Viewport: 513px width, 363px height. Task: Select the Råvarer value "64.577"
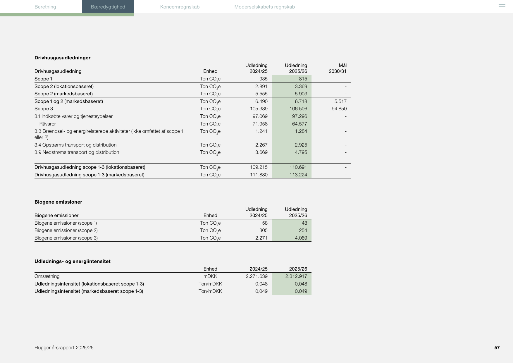pos(300,124)
